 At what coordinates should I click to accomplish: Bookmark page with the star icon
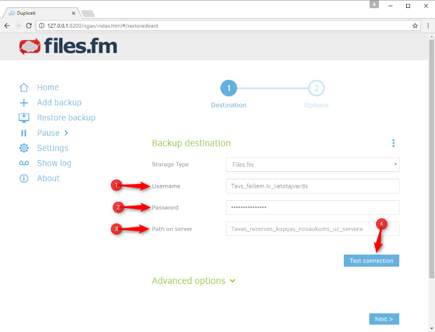[415, 26]
